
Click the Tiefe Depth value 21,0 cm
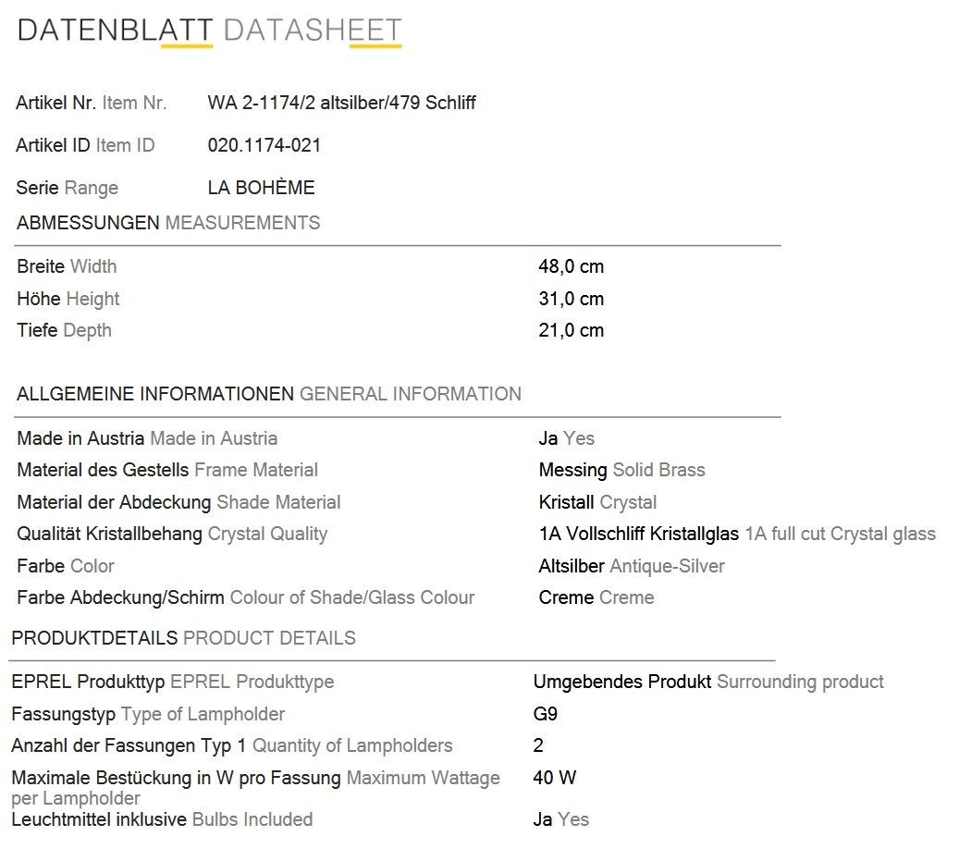[572, 331]
